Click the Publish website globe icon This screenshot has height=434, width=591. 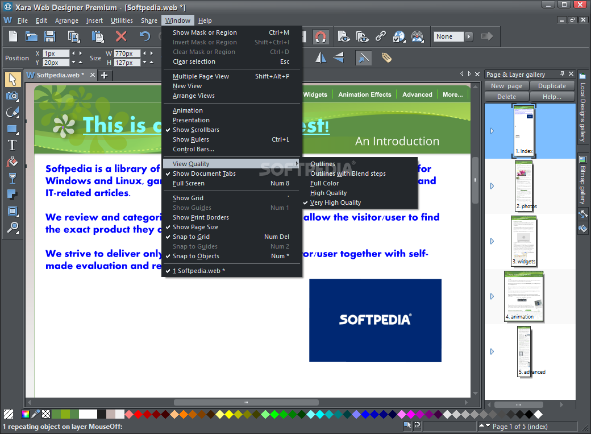tap(399, 36)
